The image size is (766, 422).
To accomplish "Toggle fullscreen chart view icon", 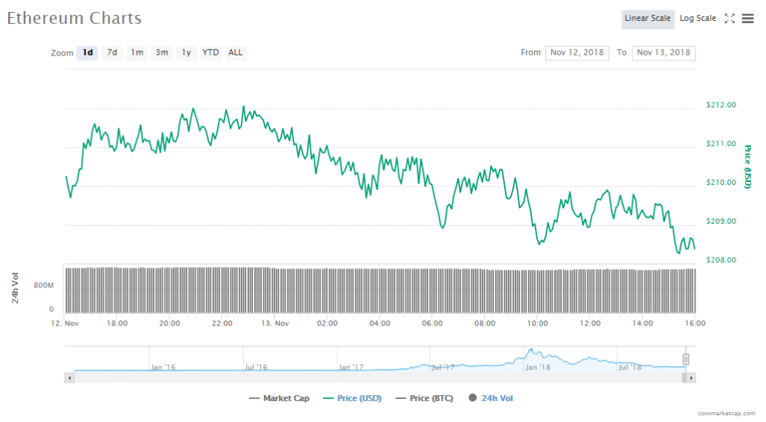I will pos(729,19).
